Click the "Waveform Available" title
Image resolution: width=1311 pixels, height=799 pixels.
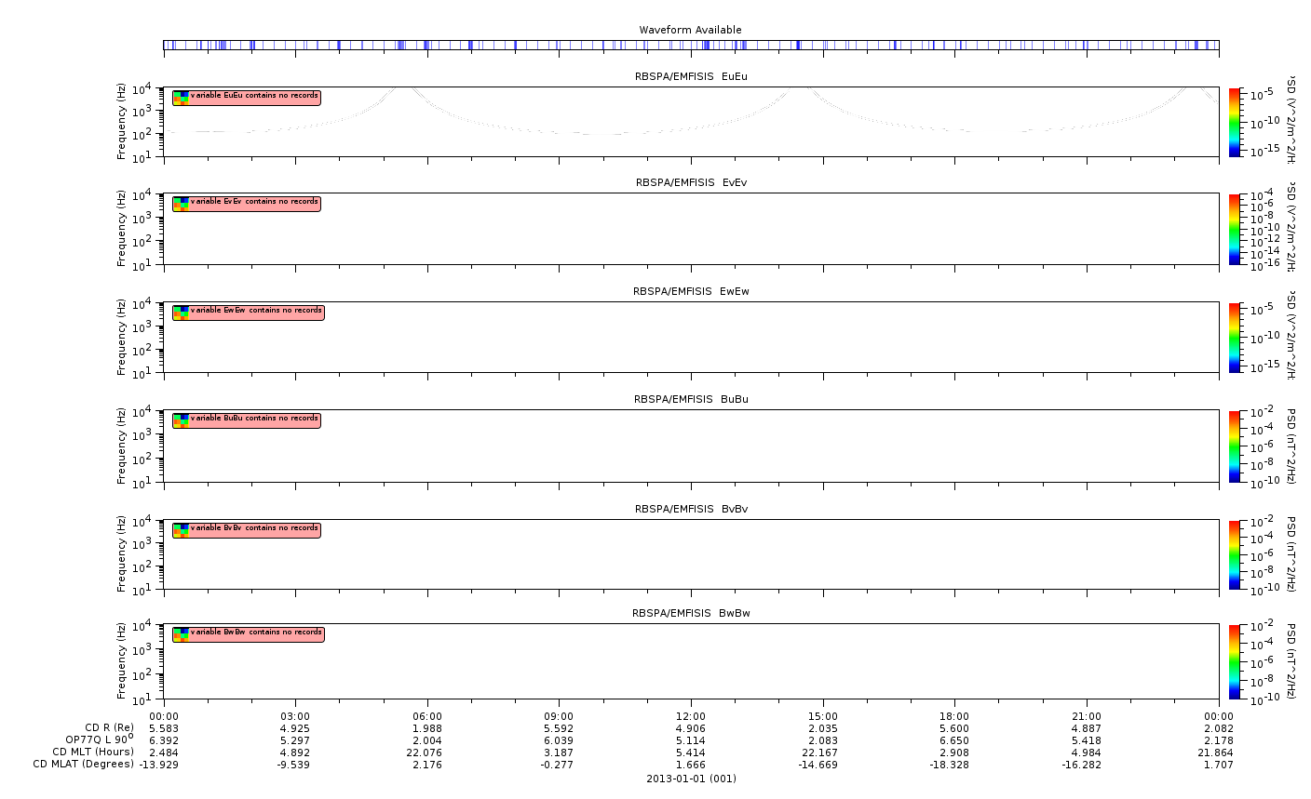click(x=690, y=30)
